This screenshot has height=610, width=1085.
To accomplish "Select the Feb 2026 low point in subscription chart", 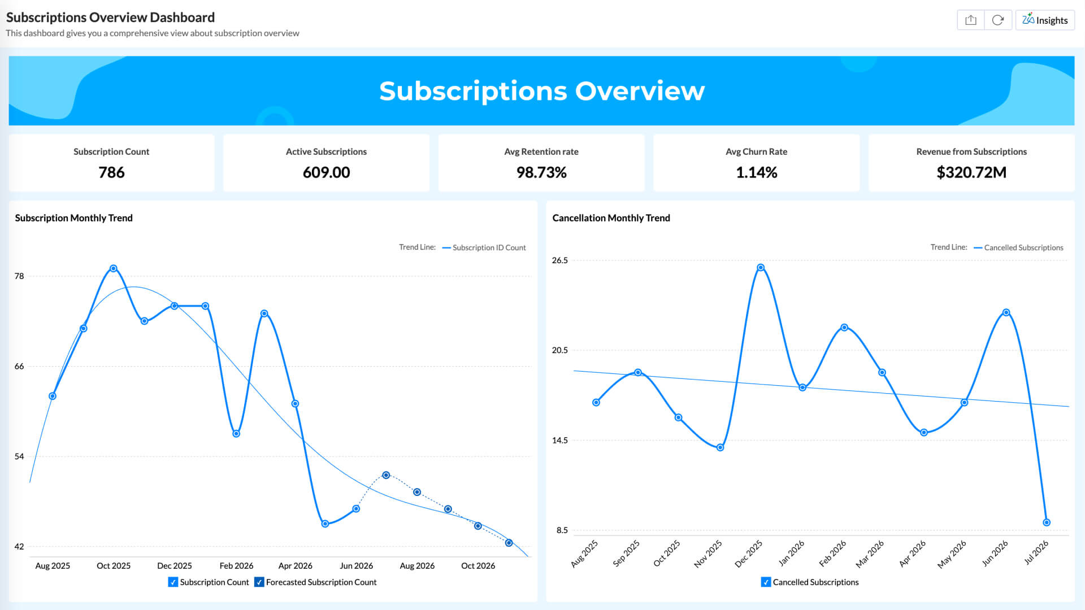I will click(x=236, y=434).
